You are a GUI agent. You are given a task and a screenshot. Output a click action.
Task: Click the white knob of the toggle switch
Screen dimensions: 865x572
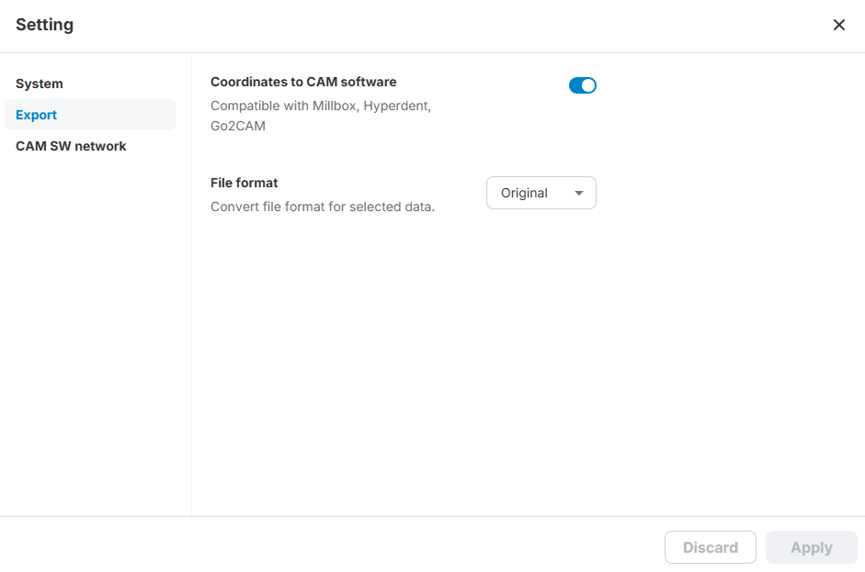point(589,85)
